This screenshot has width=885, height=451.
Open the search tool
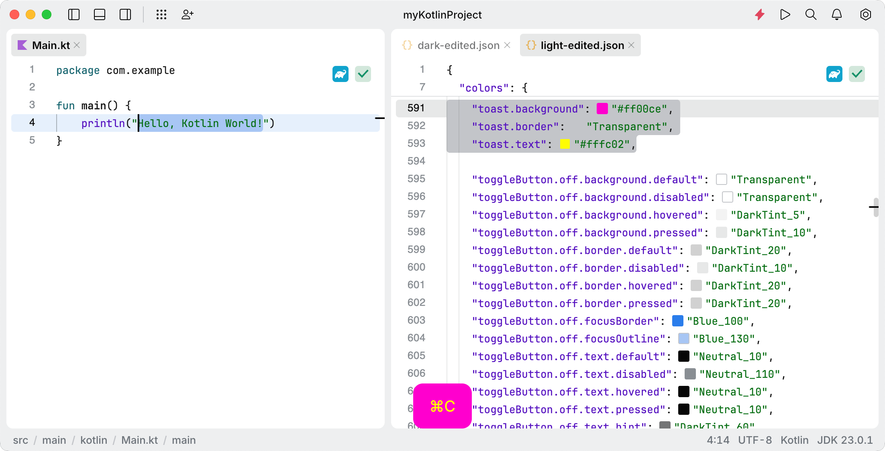coord(811,14)
